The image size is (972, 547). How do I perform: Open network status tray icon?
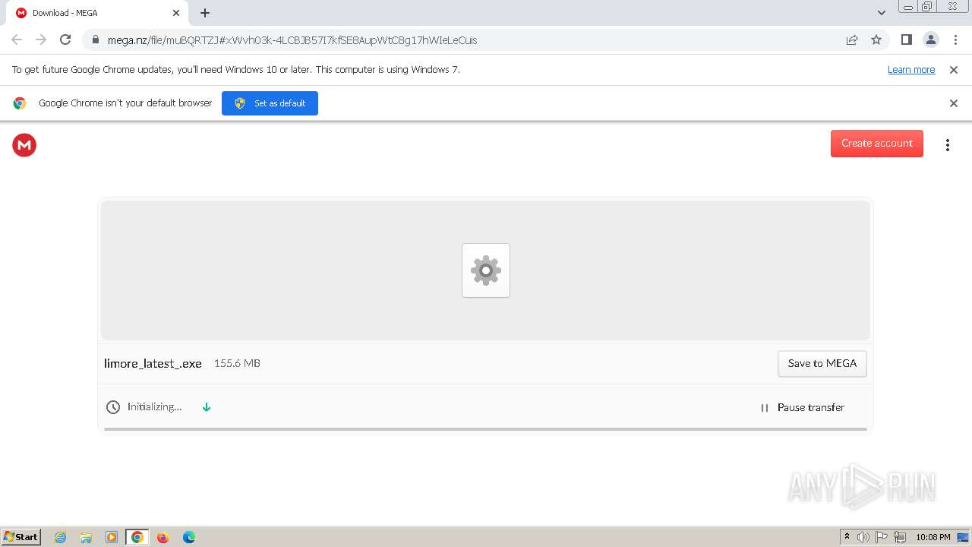pos(901,537)
